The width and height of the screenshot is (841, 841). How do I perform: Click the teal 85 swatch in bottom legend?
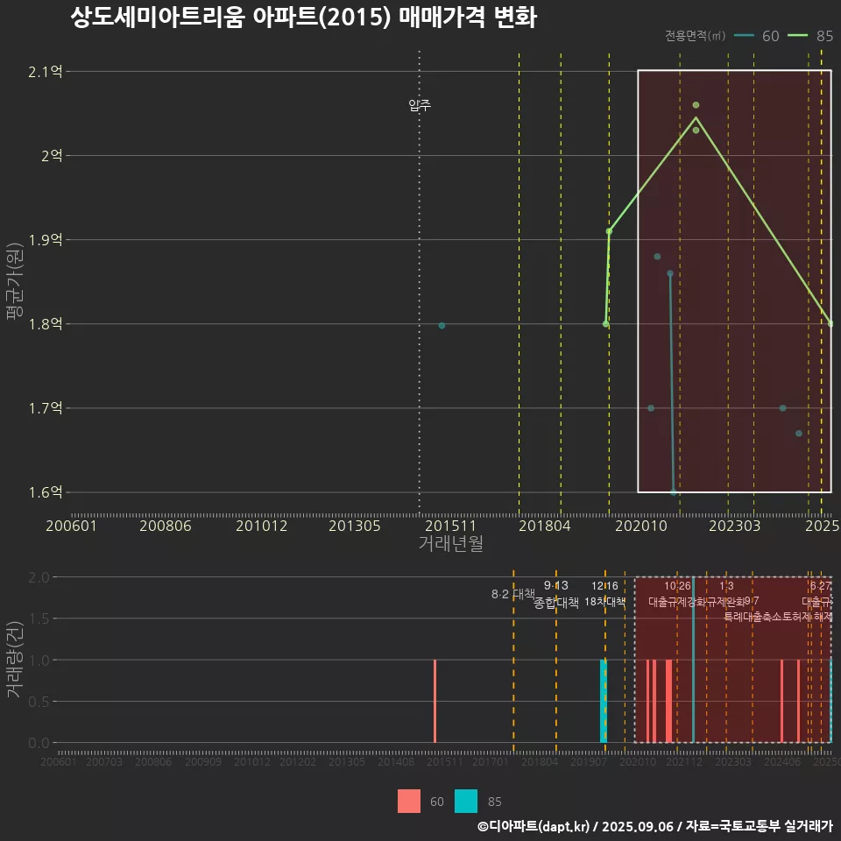pos(465,802)
